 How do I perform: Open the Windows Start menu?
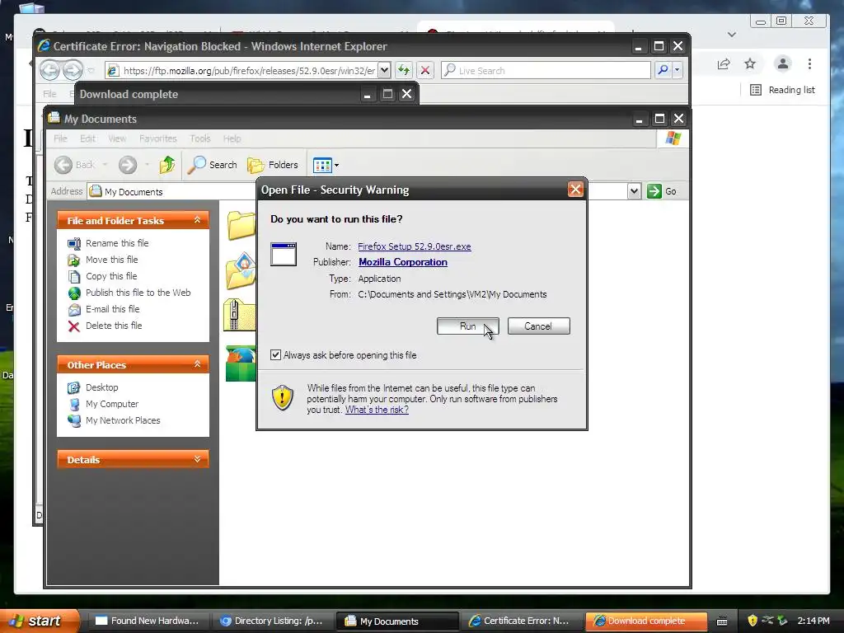38,621
